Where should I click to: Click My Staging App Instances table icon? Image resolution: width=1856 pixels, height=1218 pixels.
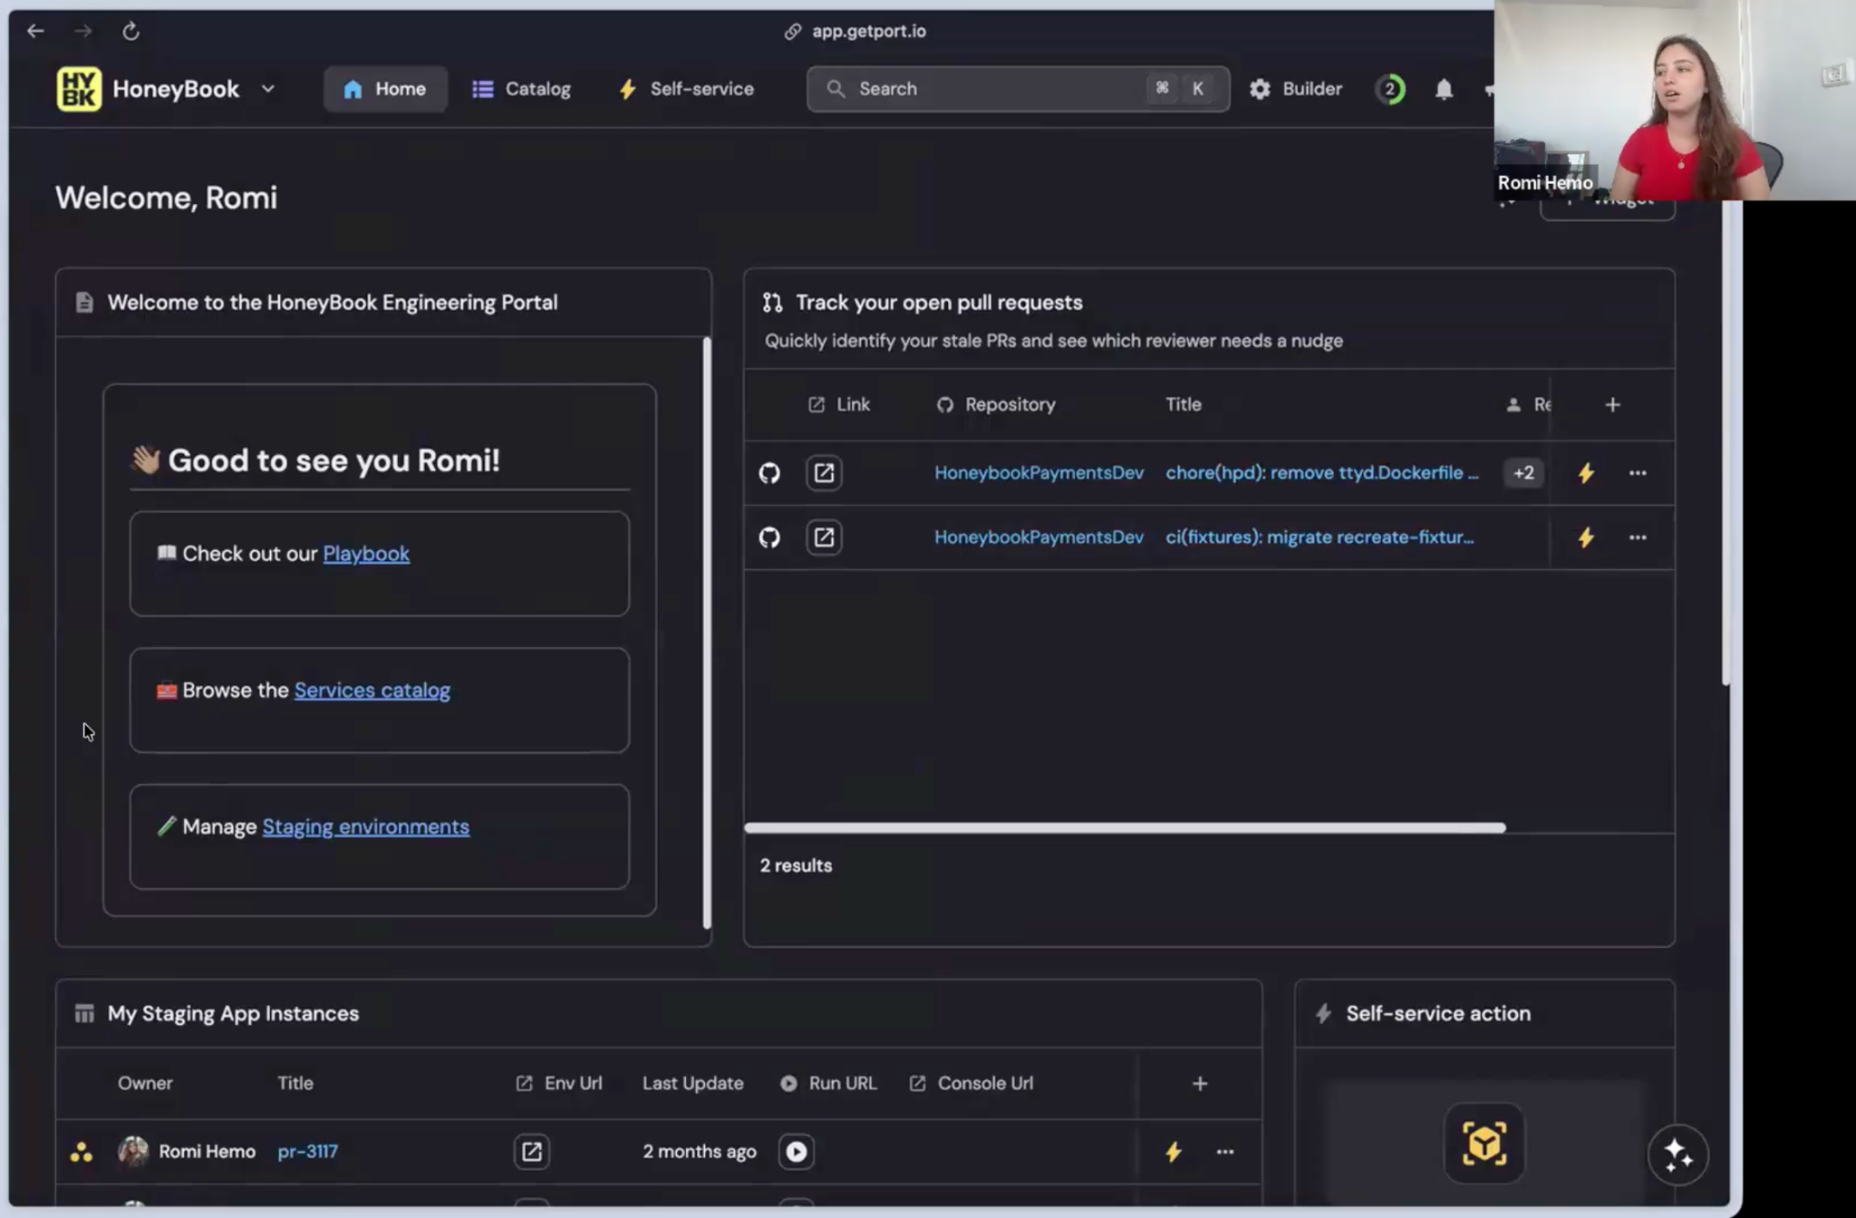point(84,1013)
